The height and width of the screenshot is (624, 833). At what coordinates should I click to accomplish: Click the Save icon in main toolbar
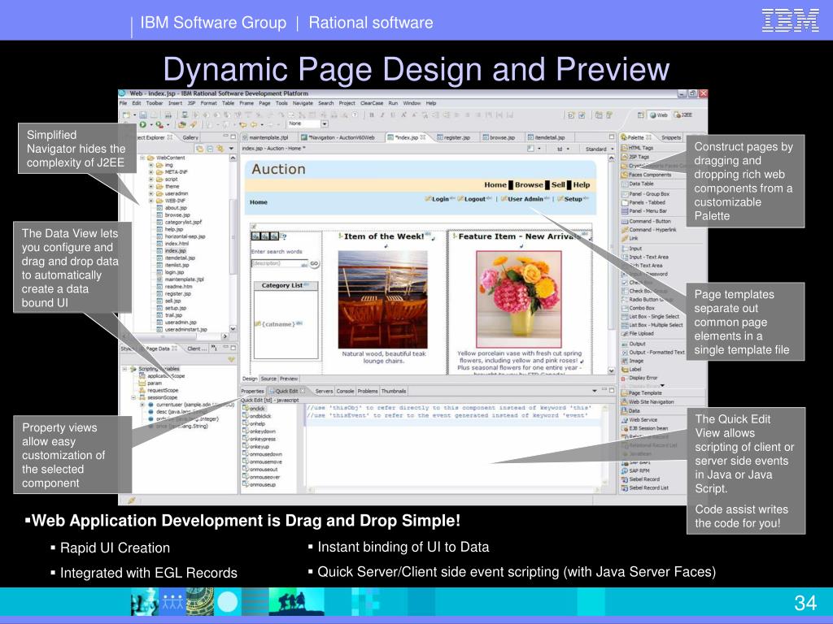pyautogui.click(x=143, y=115)
